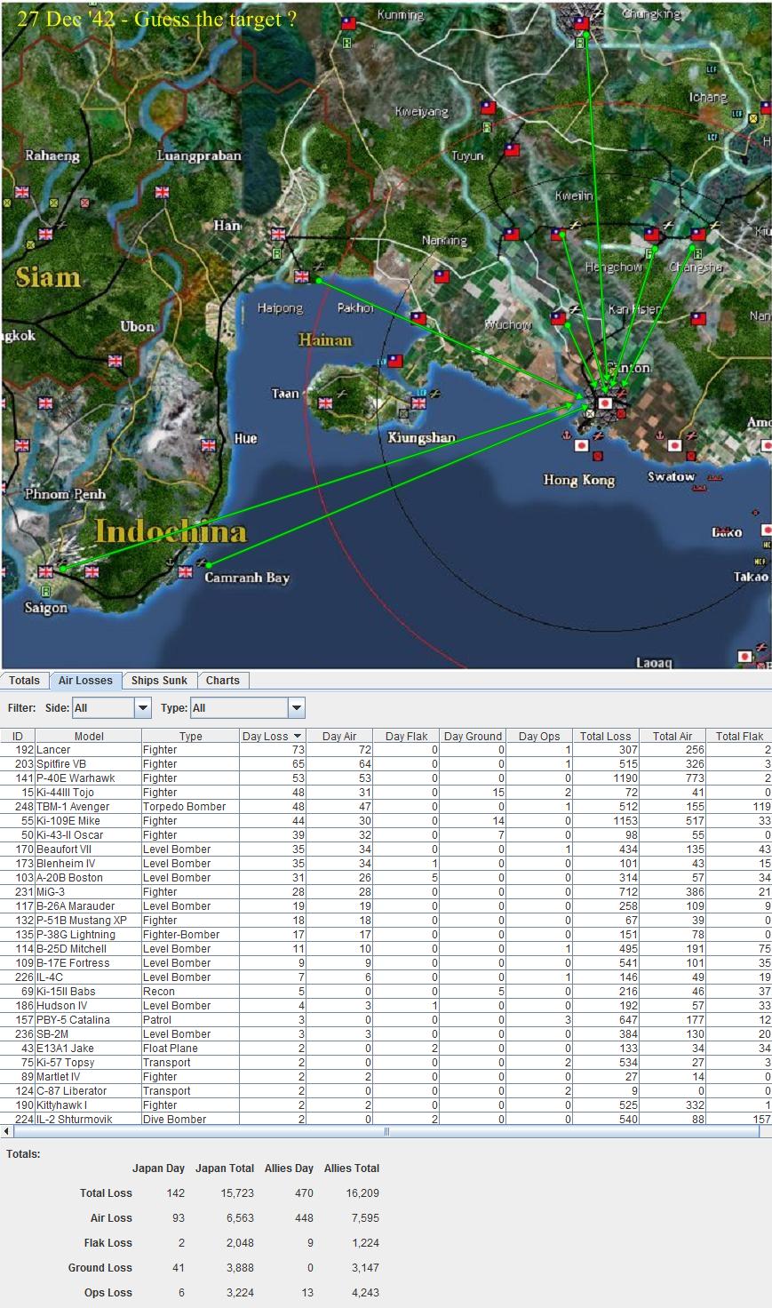This screenshot has width=772, height=1308.
Task: Click the Kunming Chinese flag icon
Action: (348, 23)
